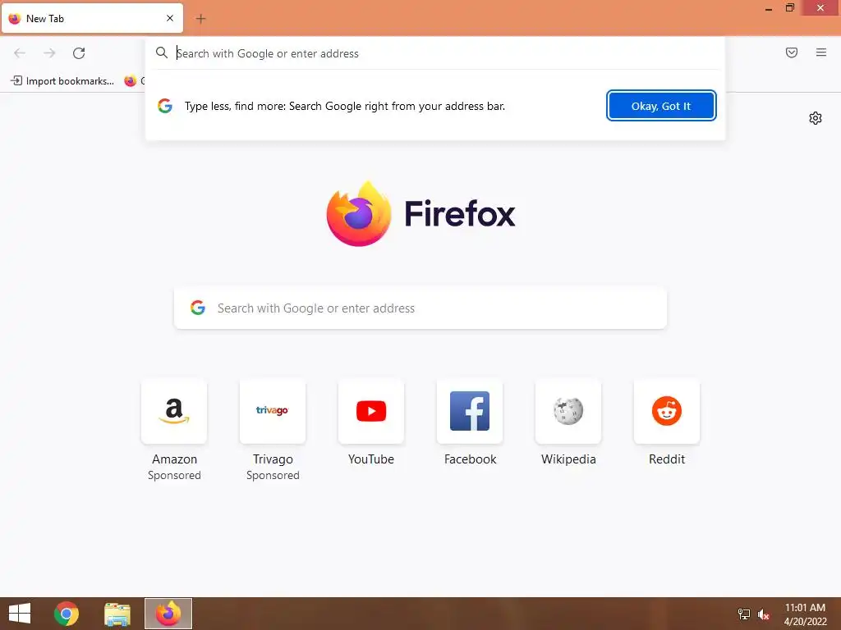Open a new tab with plus button
Image resolution: width=841 pixels, height=630 pixels.
pos(200,19)
